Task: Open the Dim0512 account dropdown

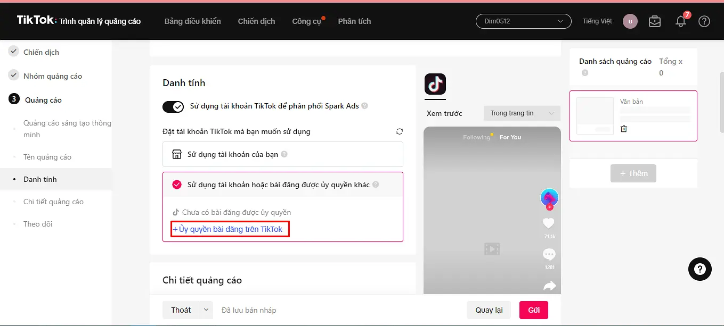Action: pyautogui.click(x=524, y=21)
